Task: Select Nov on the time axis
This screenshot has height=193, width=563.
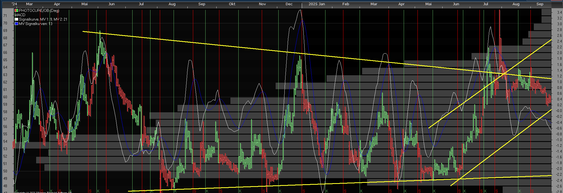Action: pyautogui.click(x=262, y=4)
